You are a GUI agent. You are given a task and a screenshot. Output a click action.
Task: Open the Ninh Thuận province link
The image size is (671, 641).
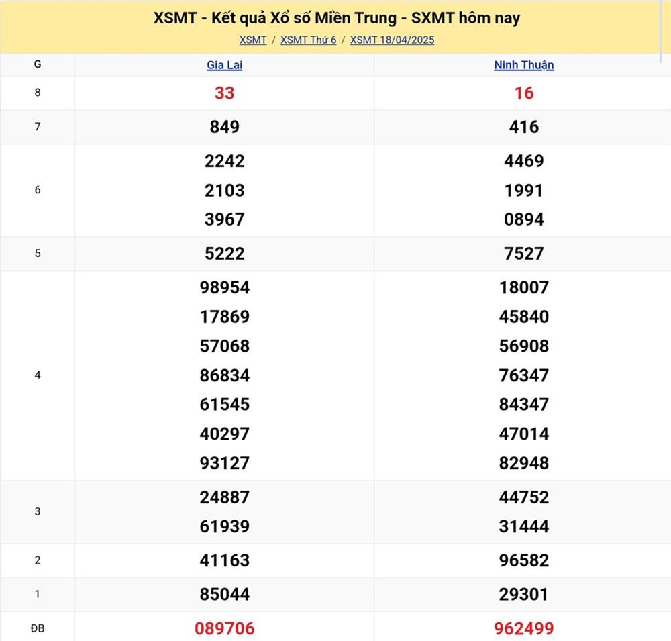pos(523,65)
